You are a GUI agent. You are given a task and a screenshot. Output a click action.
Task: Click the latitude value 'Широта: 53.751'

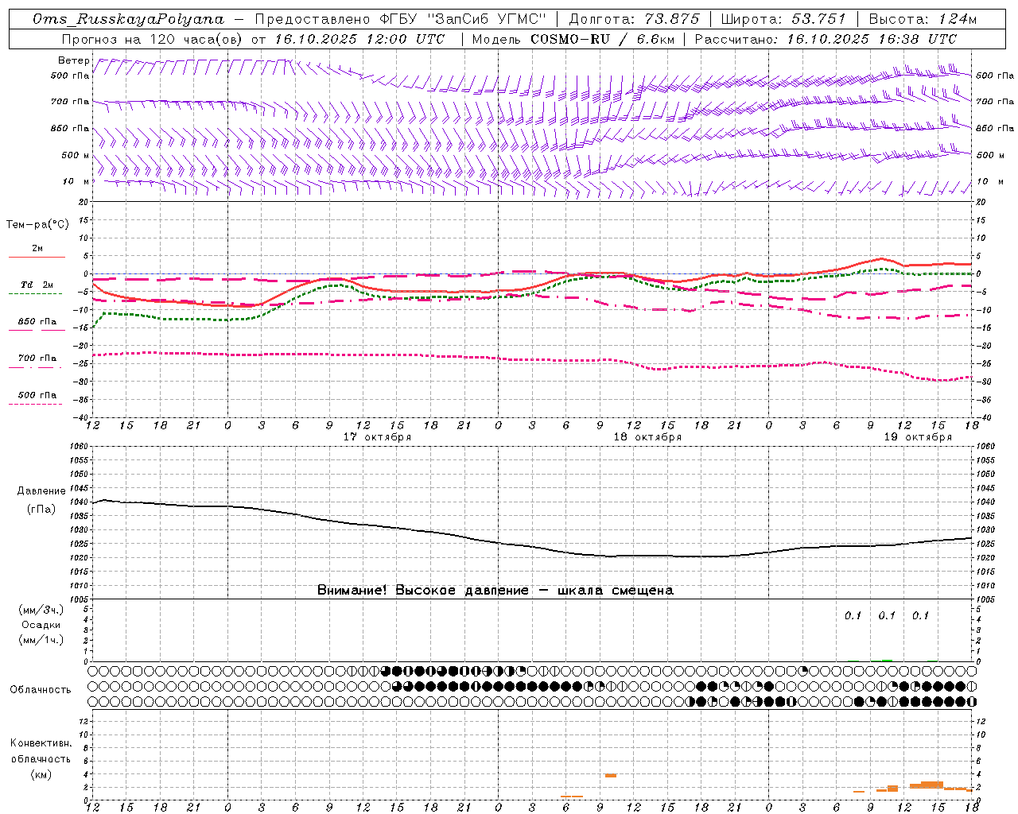[783, 19]
